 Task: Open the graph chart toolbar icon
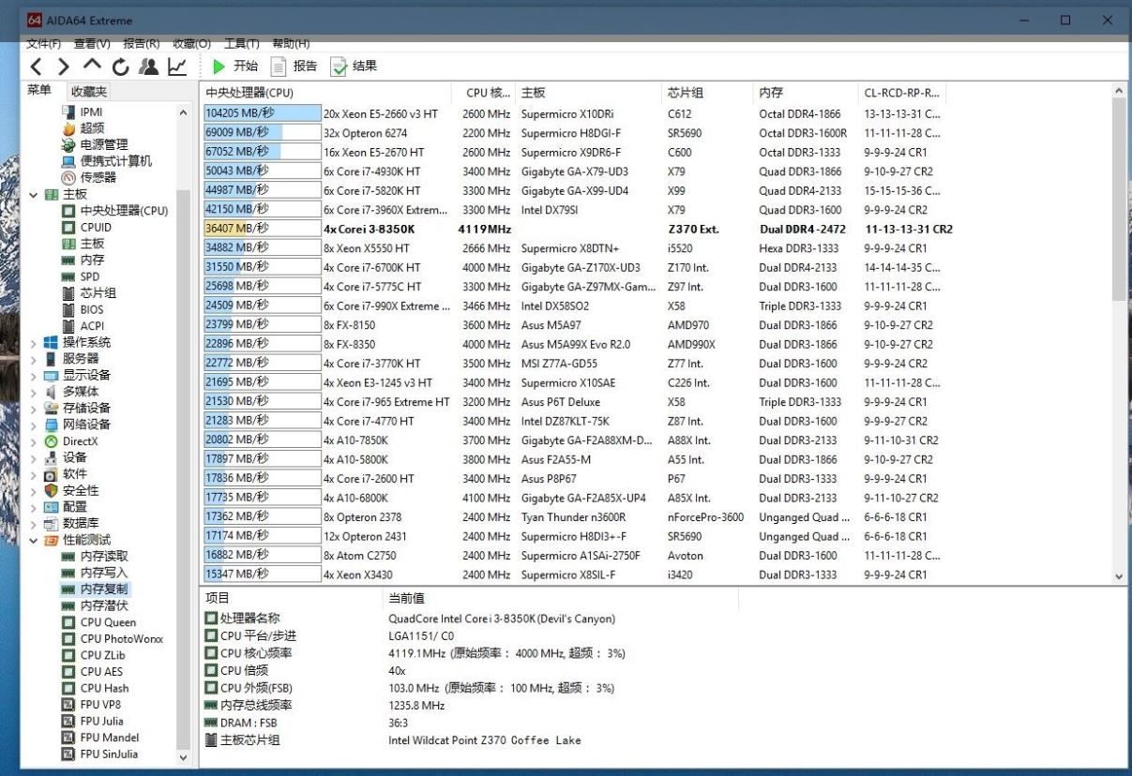pos(177,67)
